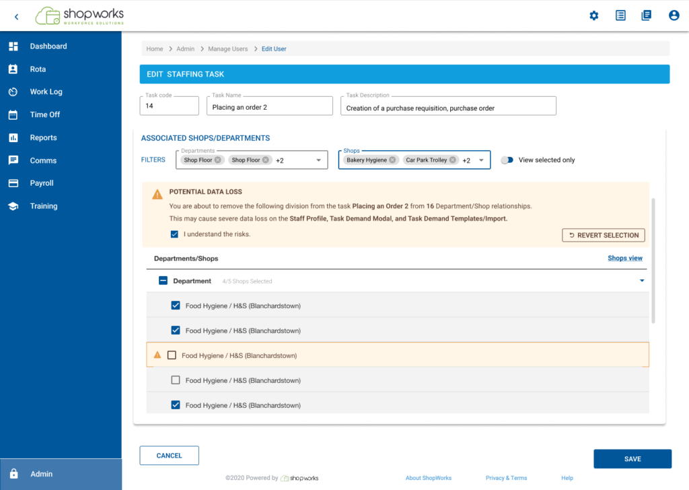This screenshot has height=490, width=689.
Task: Expand the Shops filter dropdown arrow
Action: pos(481,160)
